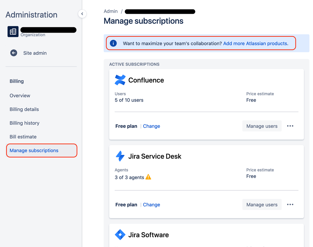Change the Jira Service Desk plan
This screenshot has width=313, height=247.
click(x=151, y=205)
